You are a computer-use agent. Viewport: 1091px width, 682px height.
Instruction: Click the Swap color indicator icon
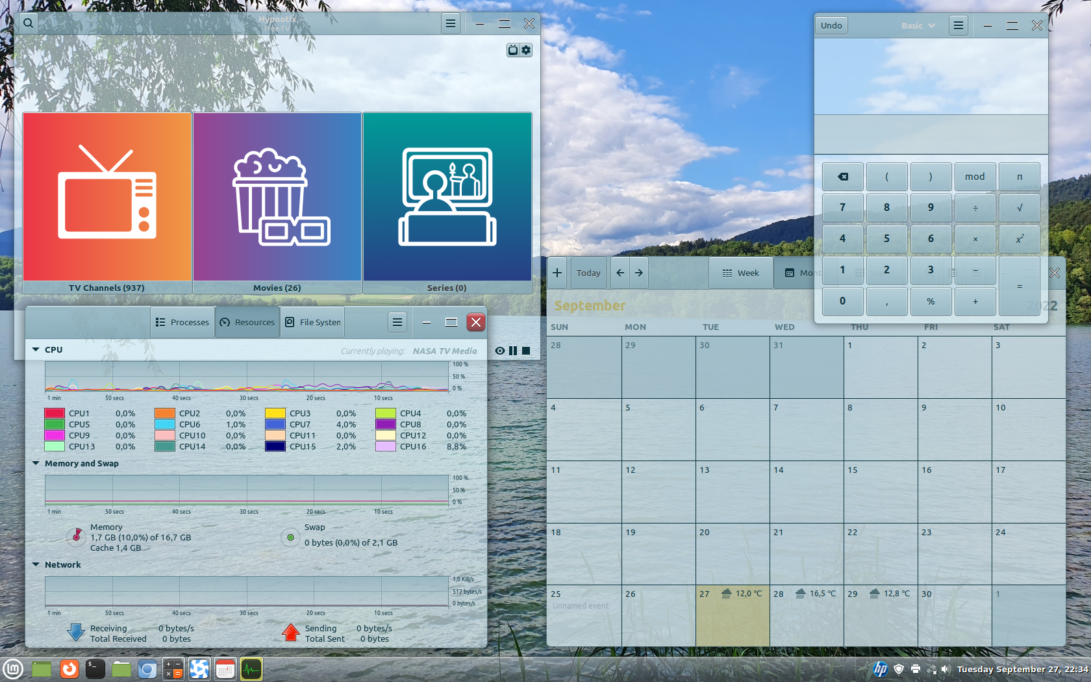point(290,537)
